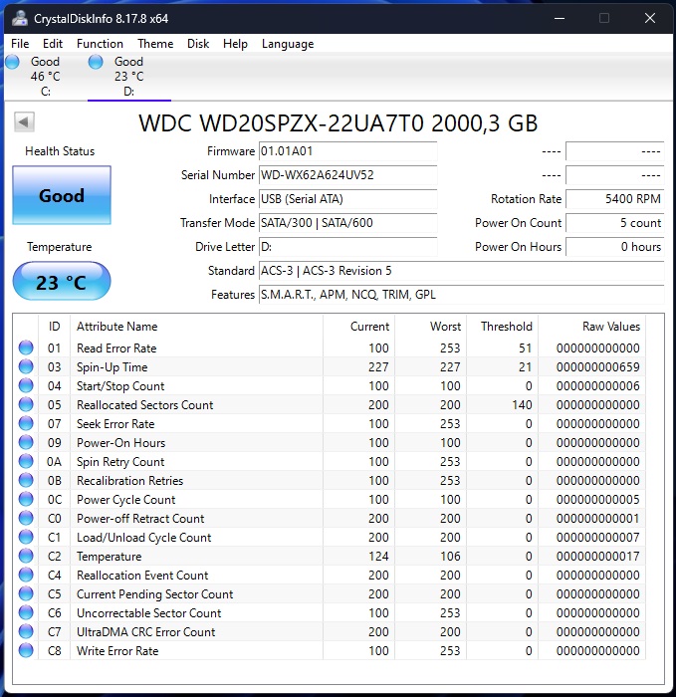The image size is (676, 697).
Task: Click the ID column header
Action: point(54,327)
